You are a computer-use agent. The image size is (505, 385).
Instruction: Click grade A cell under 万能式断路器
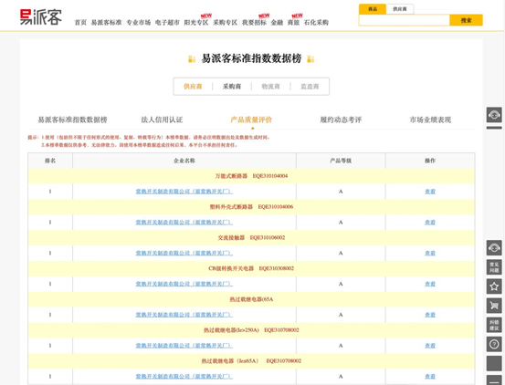coord(341,192)
